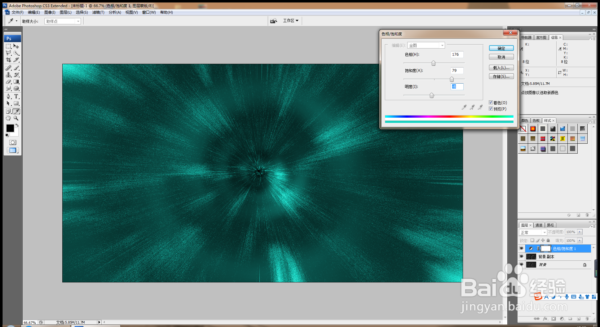Select the History Brush tool

click(x=16, y=75)
